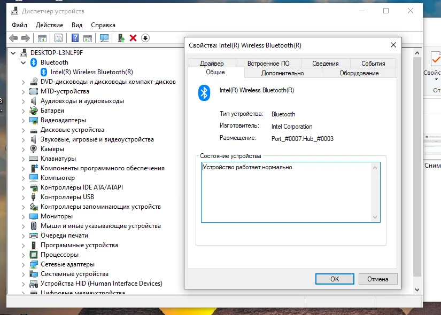Click the red X Uninstall device icon
This screenshot has height=315, width=441.
point(133,38)
